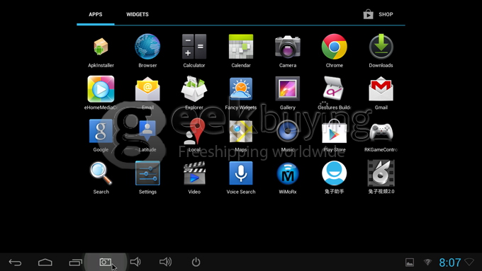The width and height of the screenshot is (482, 271).
Task: Launch the Google search app
Action: pyautogui.click(x=101, y=131)
